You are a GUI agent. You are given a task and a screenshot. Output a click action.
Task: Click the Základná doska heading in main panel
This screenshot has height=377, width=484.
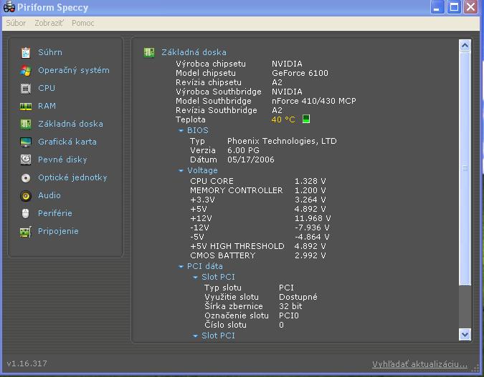(x=194, y=52)
